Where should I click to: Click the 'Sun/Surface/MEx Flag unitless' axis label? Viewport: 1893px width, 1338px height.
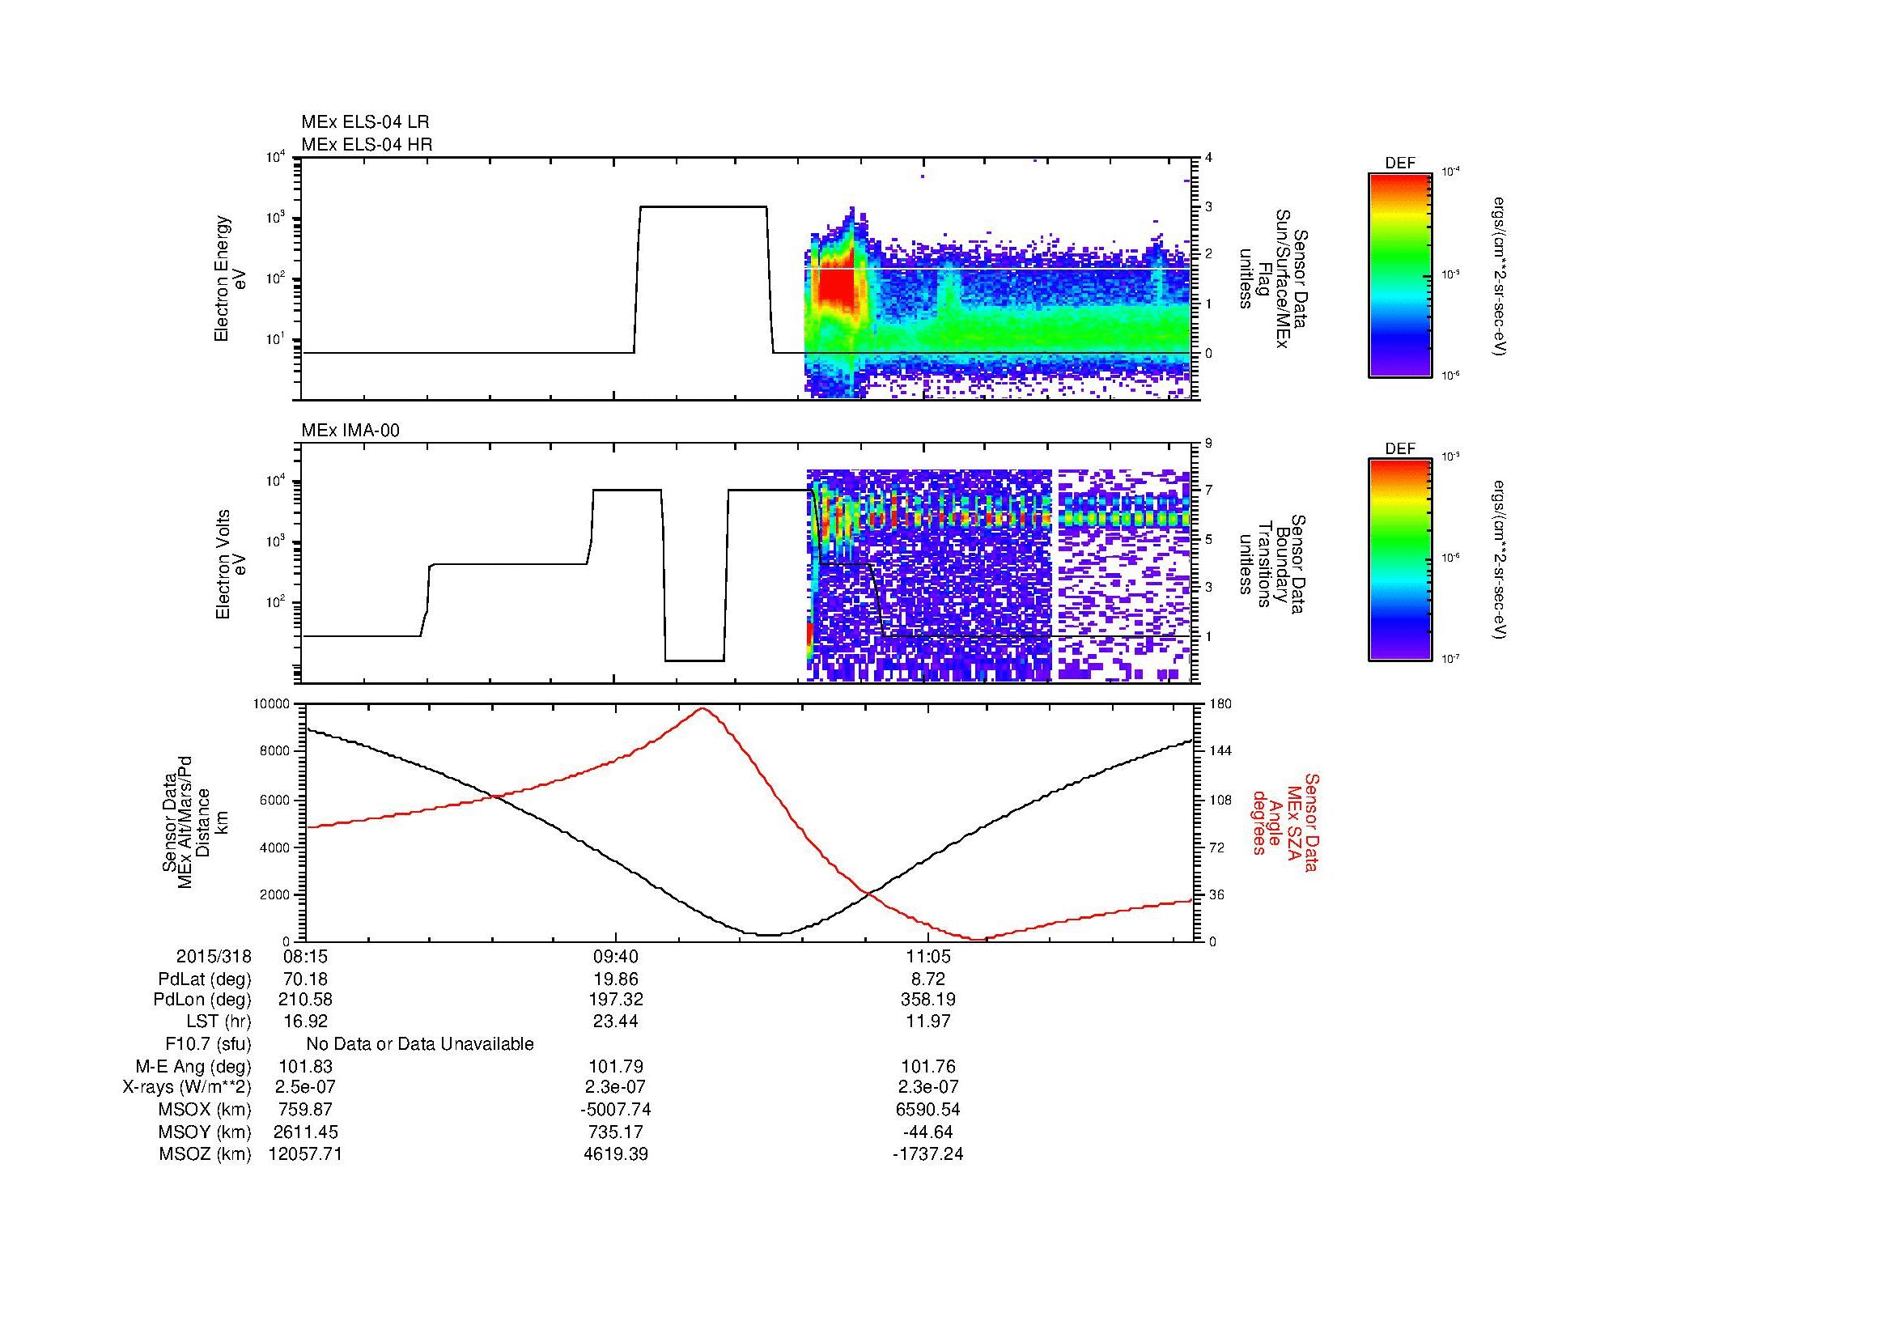tap(1274, 278)
